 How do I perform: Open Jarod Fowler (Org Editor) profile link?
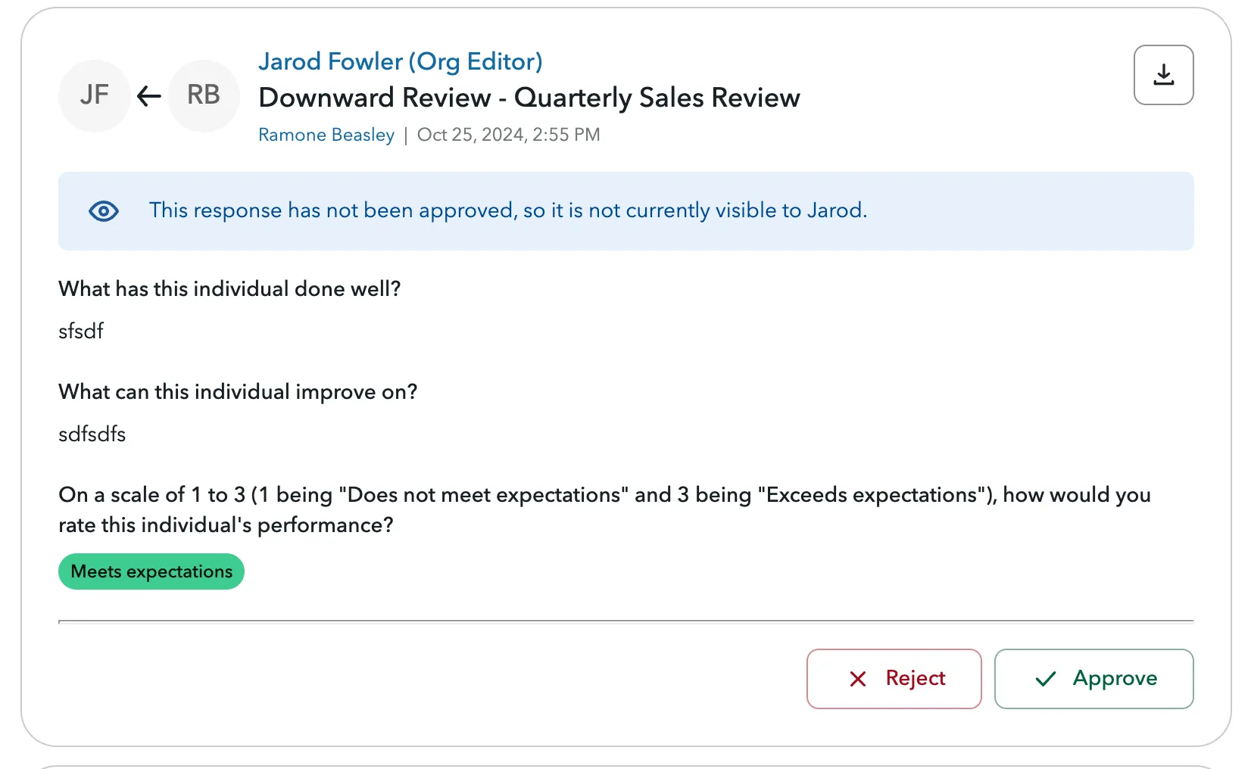click(401, 61)
